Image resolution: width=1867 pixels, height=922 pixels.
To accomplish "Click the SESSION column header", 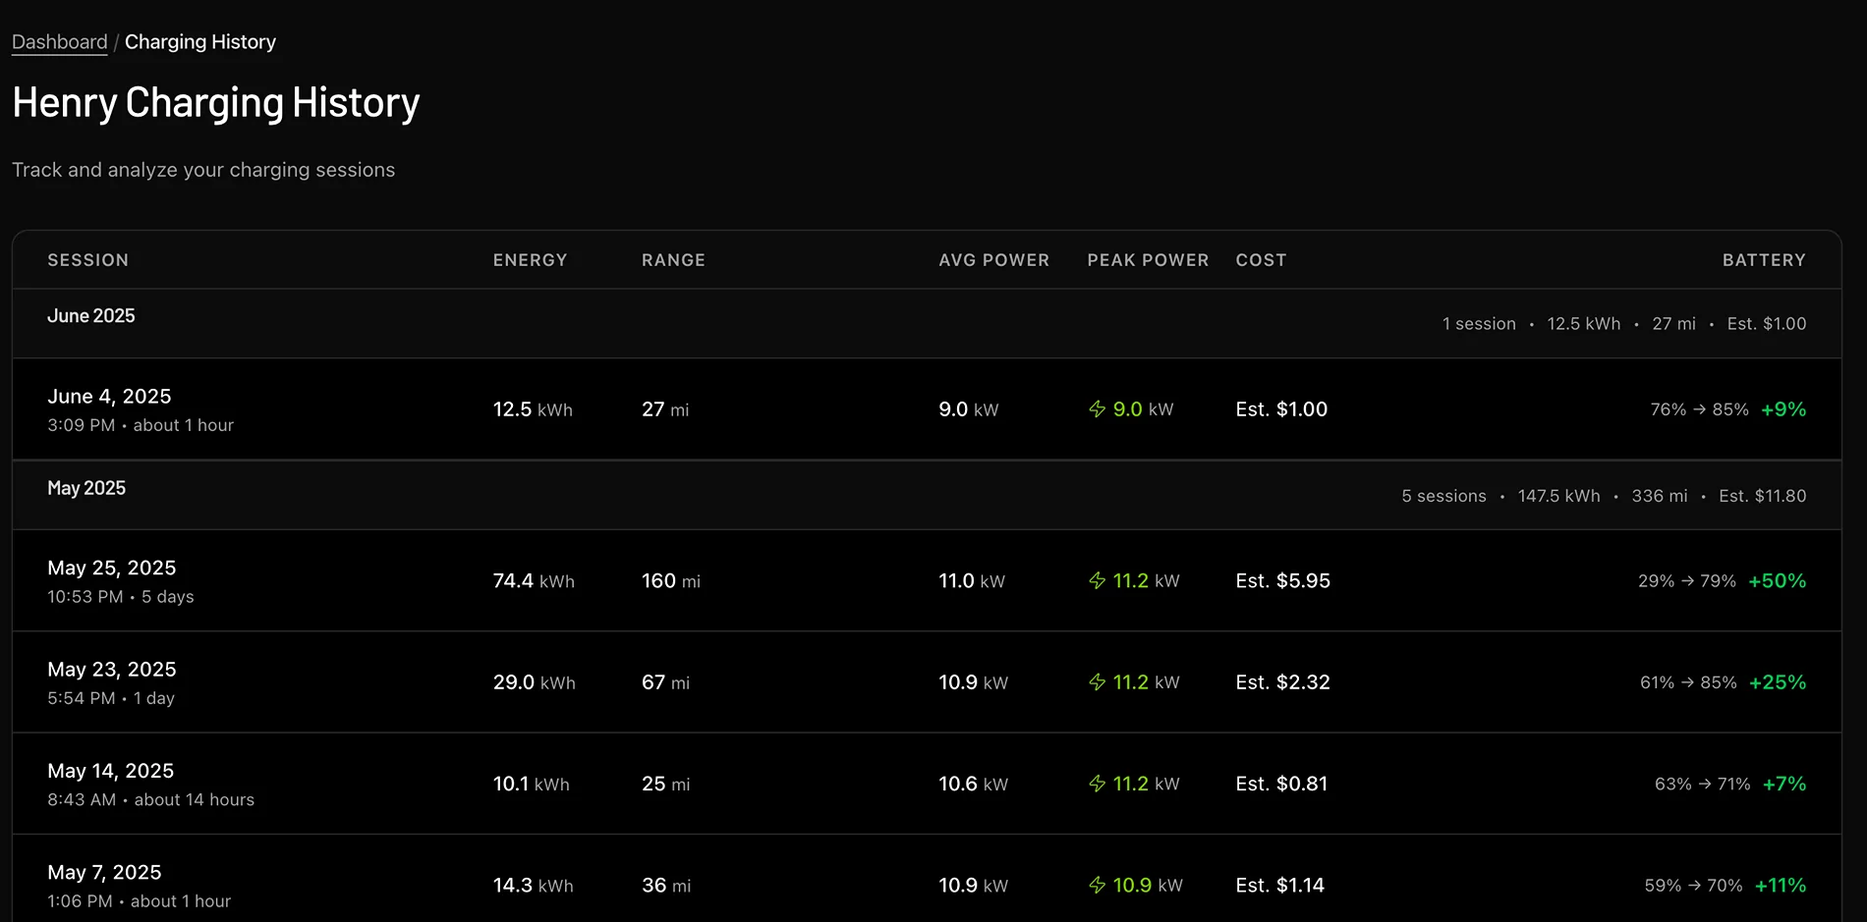I will 88,260.
